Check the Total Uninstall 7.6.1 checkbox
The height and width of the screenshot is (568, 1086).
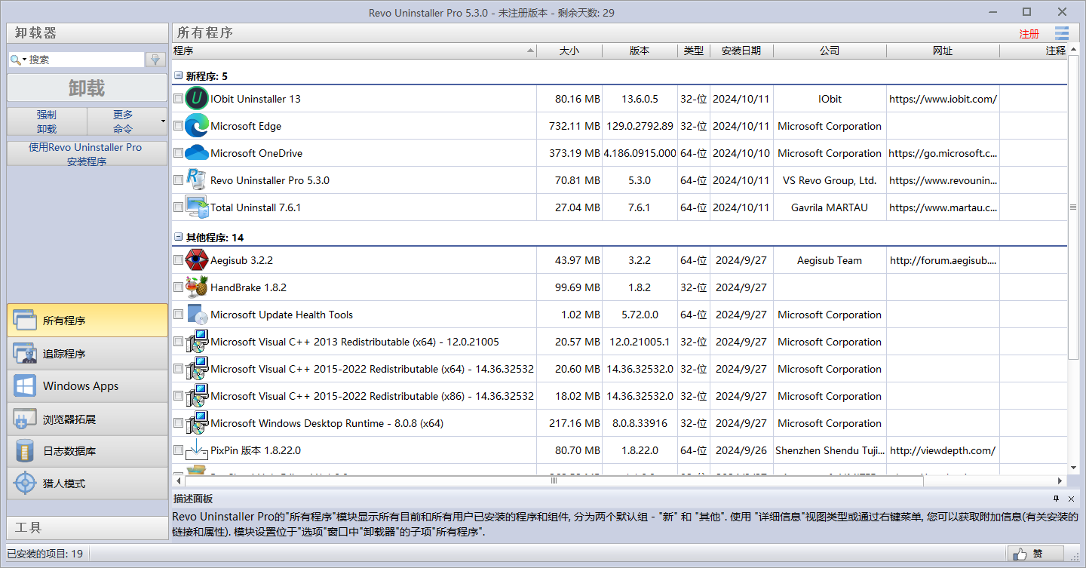[x=178, y=207]
